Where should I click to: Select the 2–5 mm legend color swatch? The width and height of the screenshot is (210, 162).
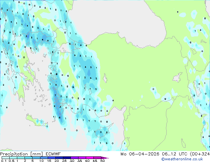28,158
